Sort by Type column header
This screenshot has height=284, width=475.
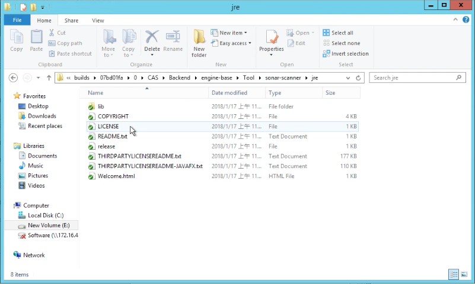point(294,93)
